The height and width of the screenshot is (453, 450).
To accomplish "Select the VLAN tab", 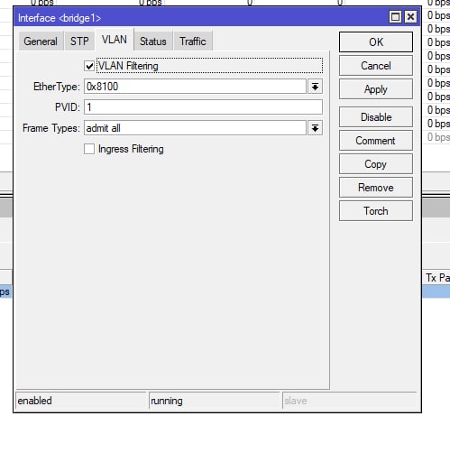I will tap(115, 40).
